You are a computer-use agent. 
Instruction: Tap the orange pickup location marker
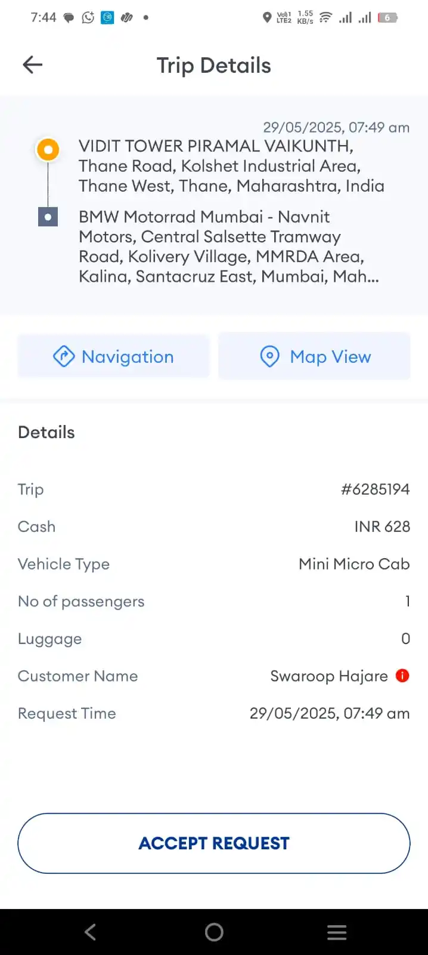48,149
